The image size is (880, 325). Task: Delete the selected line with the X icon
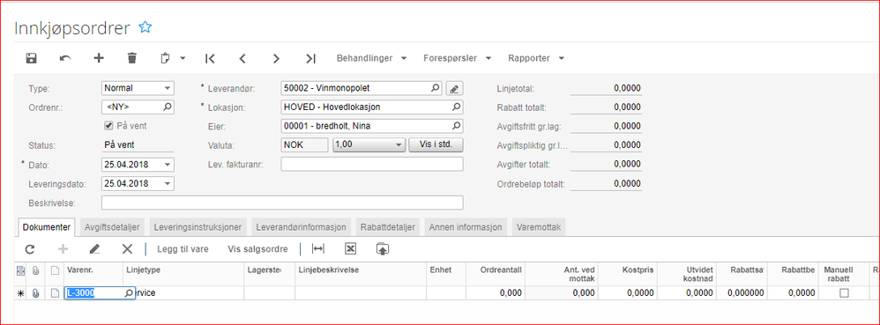pyautogui.click(x=127, y=249)
